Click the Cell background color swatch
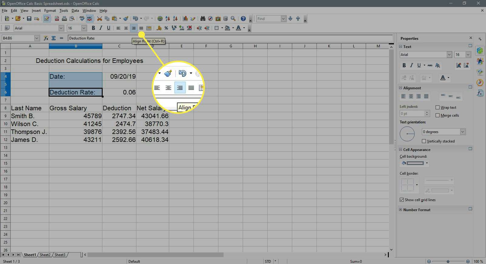486x264 pixels. point(415,163)
